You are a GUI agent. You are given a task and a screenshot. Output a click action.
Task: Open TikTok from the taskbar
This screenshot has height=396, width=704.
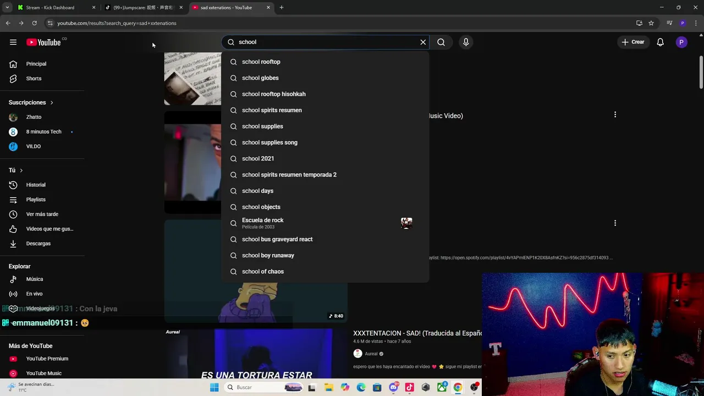409,387
